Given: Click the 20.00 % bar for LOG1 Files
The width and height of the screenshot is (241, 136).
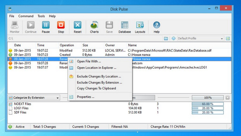Looking at the screenshot, I should (x=208, y=108).
